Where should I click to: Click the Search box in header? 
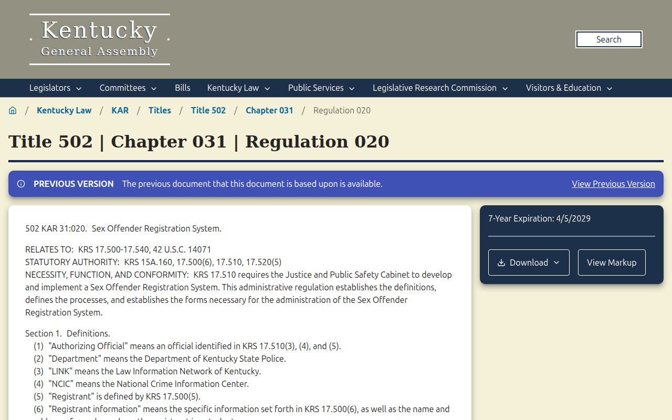click(x=609, y=39)
